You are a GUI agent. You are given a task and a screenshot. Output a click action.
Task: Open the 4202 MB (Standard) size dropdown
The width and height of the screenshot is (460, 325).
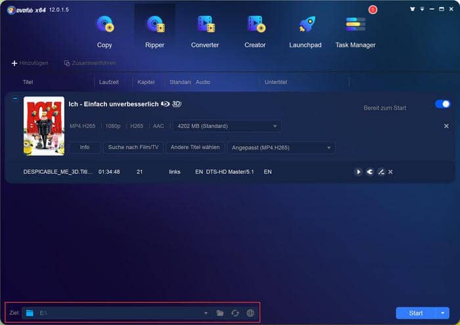[x=227, y=126]
